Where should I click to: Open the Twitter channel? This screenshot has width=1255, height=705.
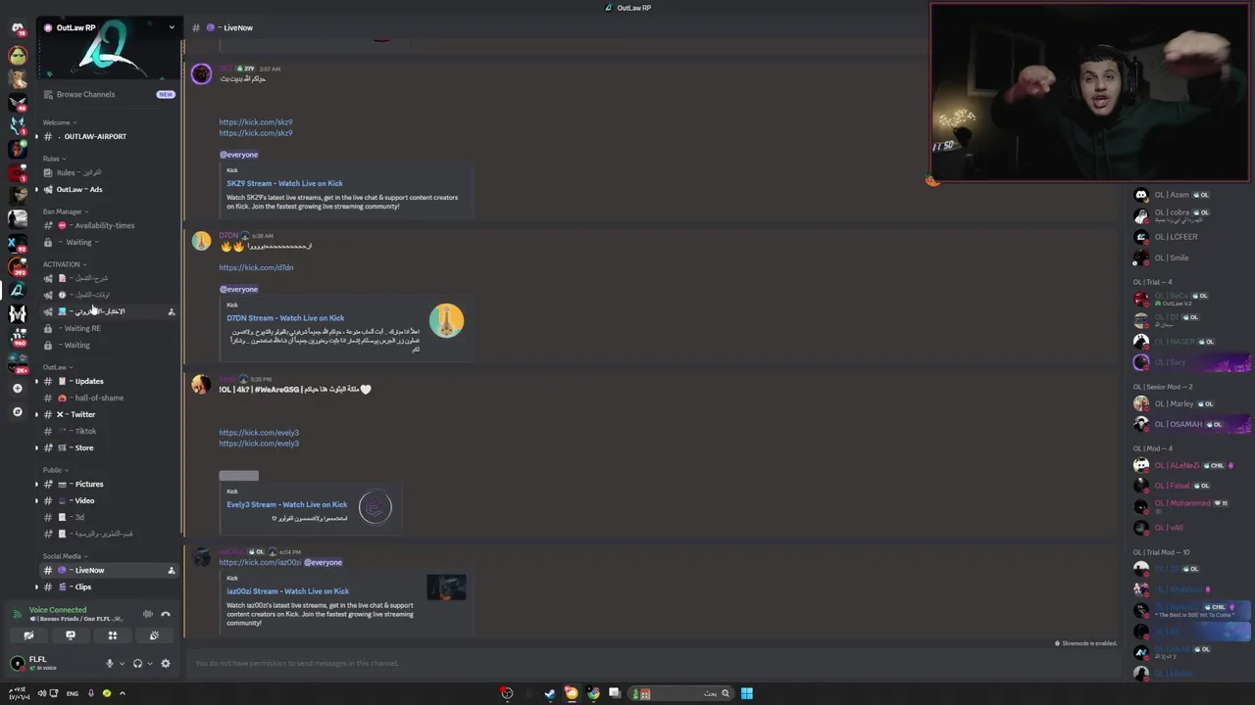point(108,414)
